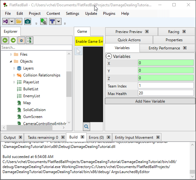The height and width of the screenshot is (180, 196).
Task: Switch to the Quick Actions tab
Action: pos(129,40)
